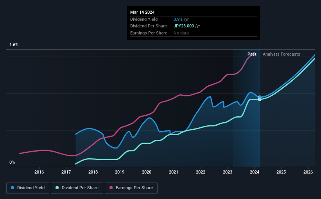Click the 2019 x-axis label

coord(120,172)
